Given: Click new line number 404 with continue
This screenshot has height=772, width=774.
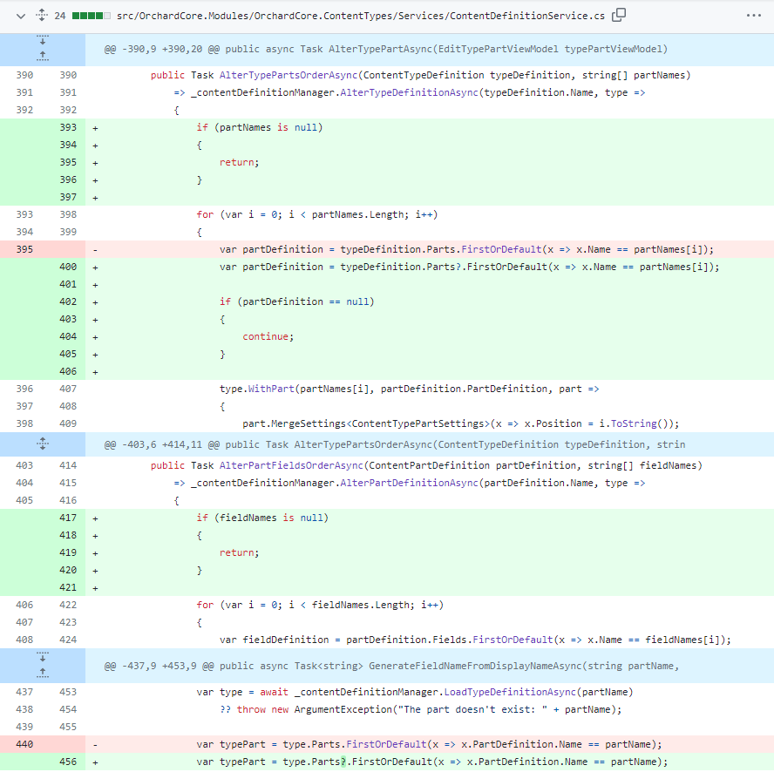Looking at the screenshot, I should [x=68, y=336].
